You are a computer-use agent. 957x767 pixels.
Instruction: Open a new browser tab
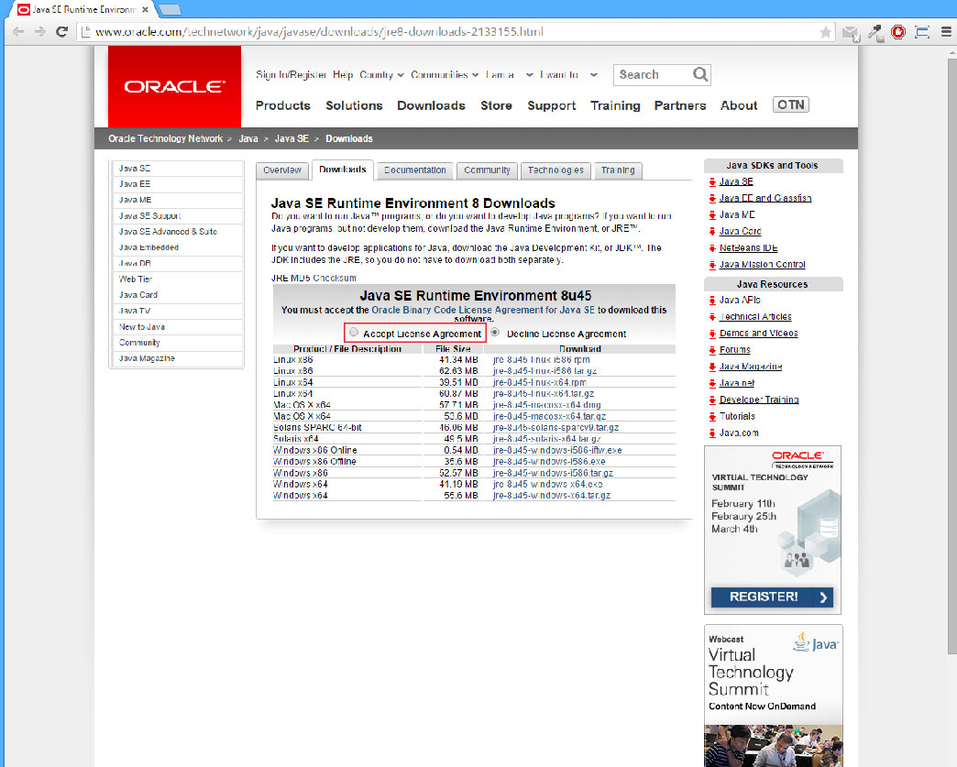170,10
